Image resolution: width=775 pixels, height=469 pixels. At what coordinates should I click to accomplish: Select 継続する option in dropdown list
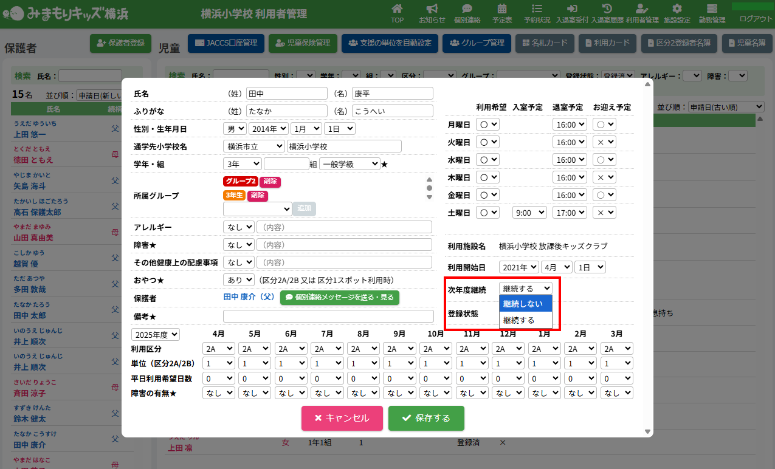coord(525,320)
